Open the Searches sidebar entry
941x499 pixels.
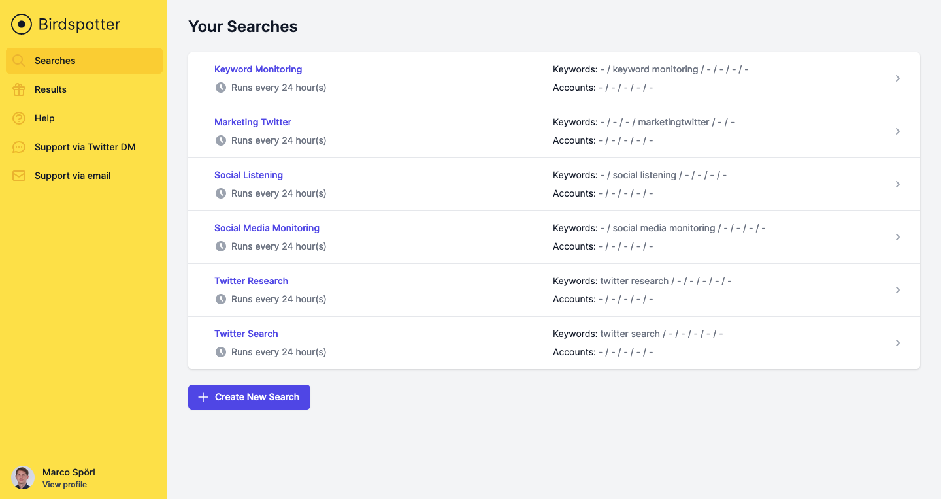[x=55, y=60]
